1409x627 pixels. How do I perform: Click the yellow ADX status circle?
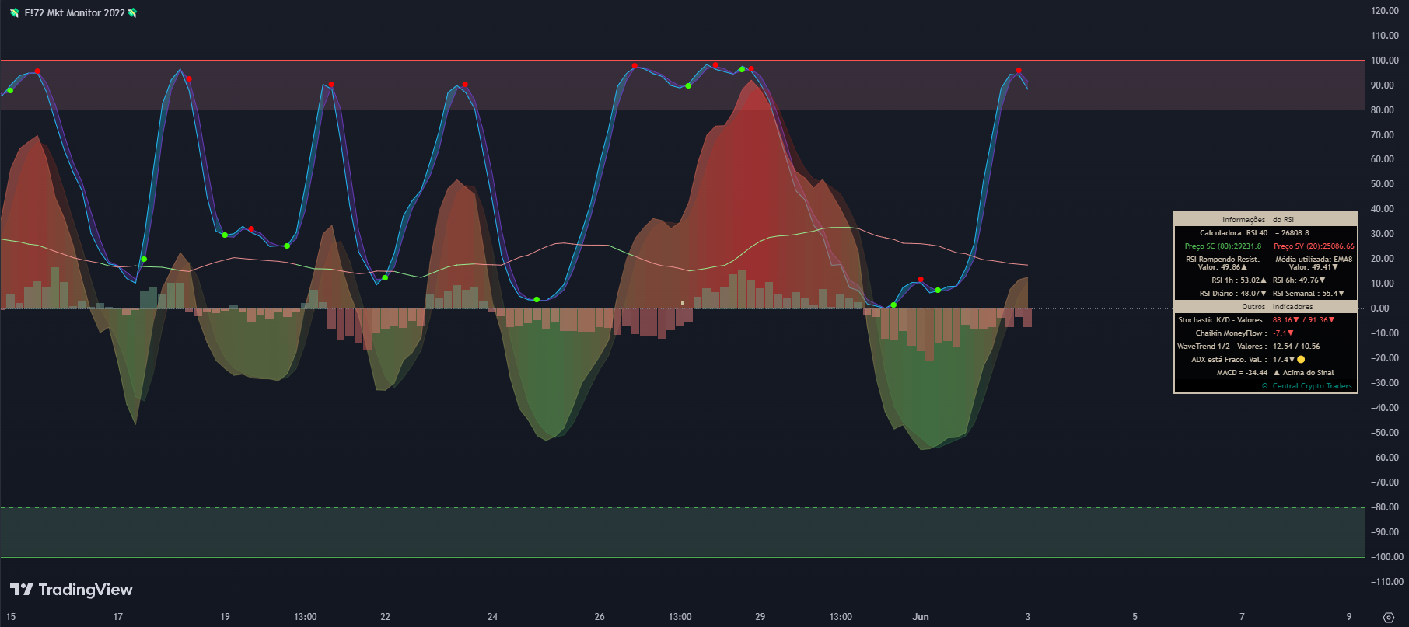click(1301, 360)
